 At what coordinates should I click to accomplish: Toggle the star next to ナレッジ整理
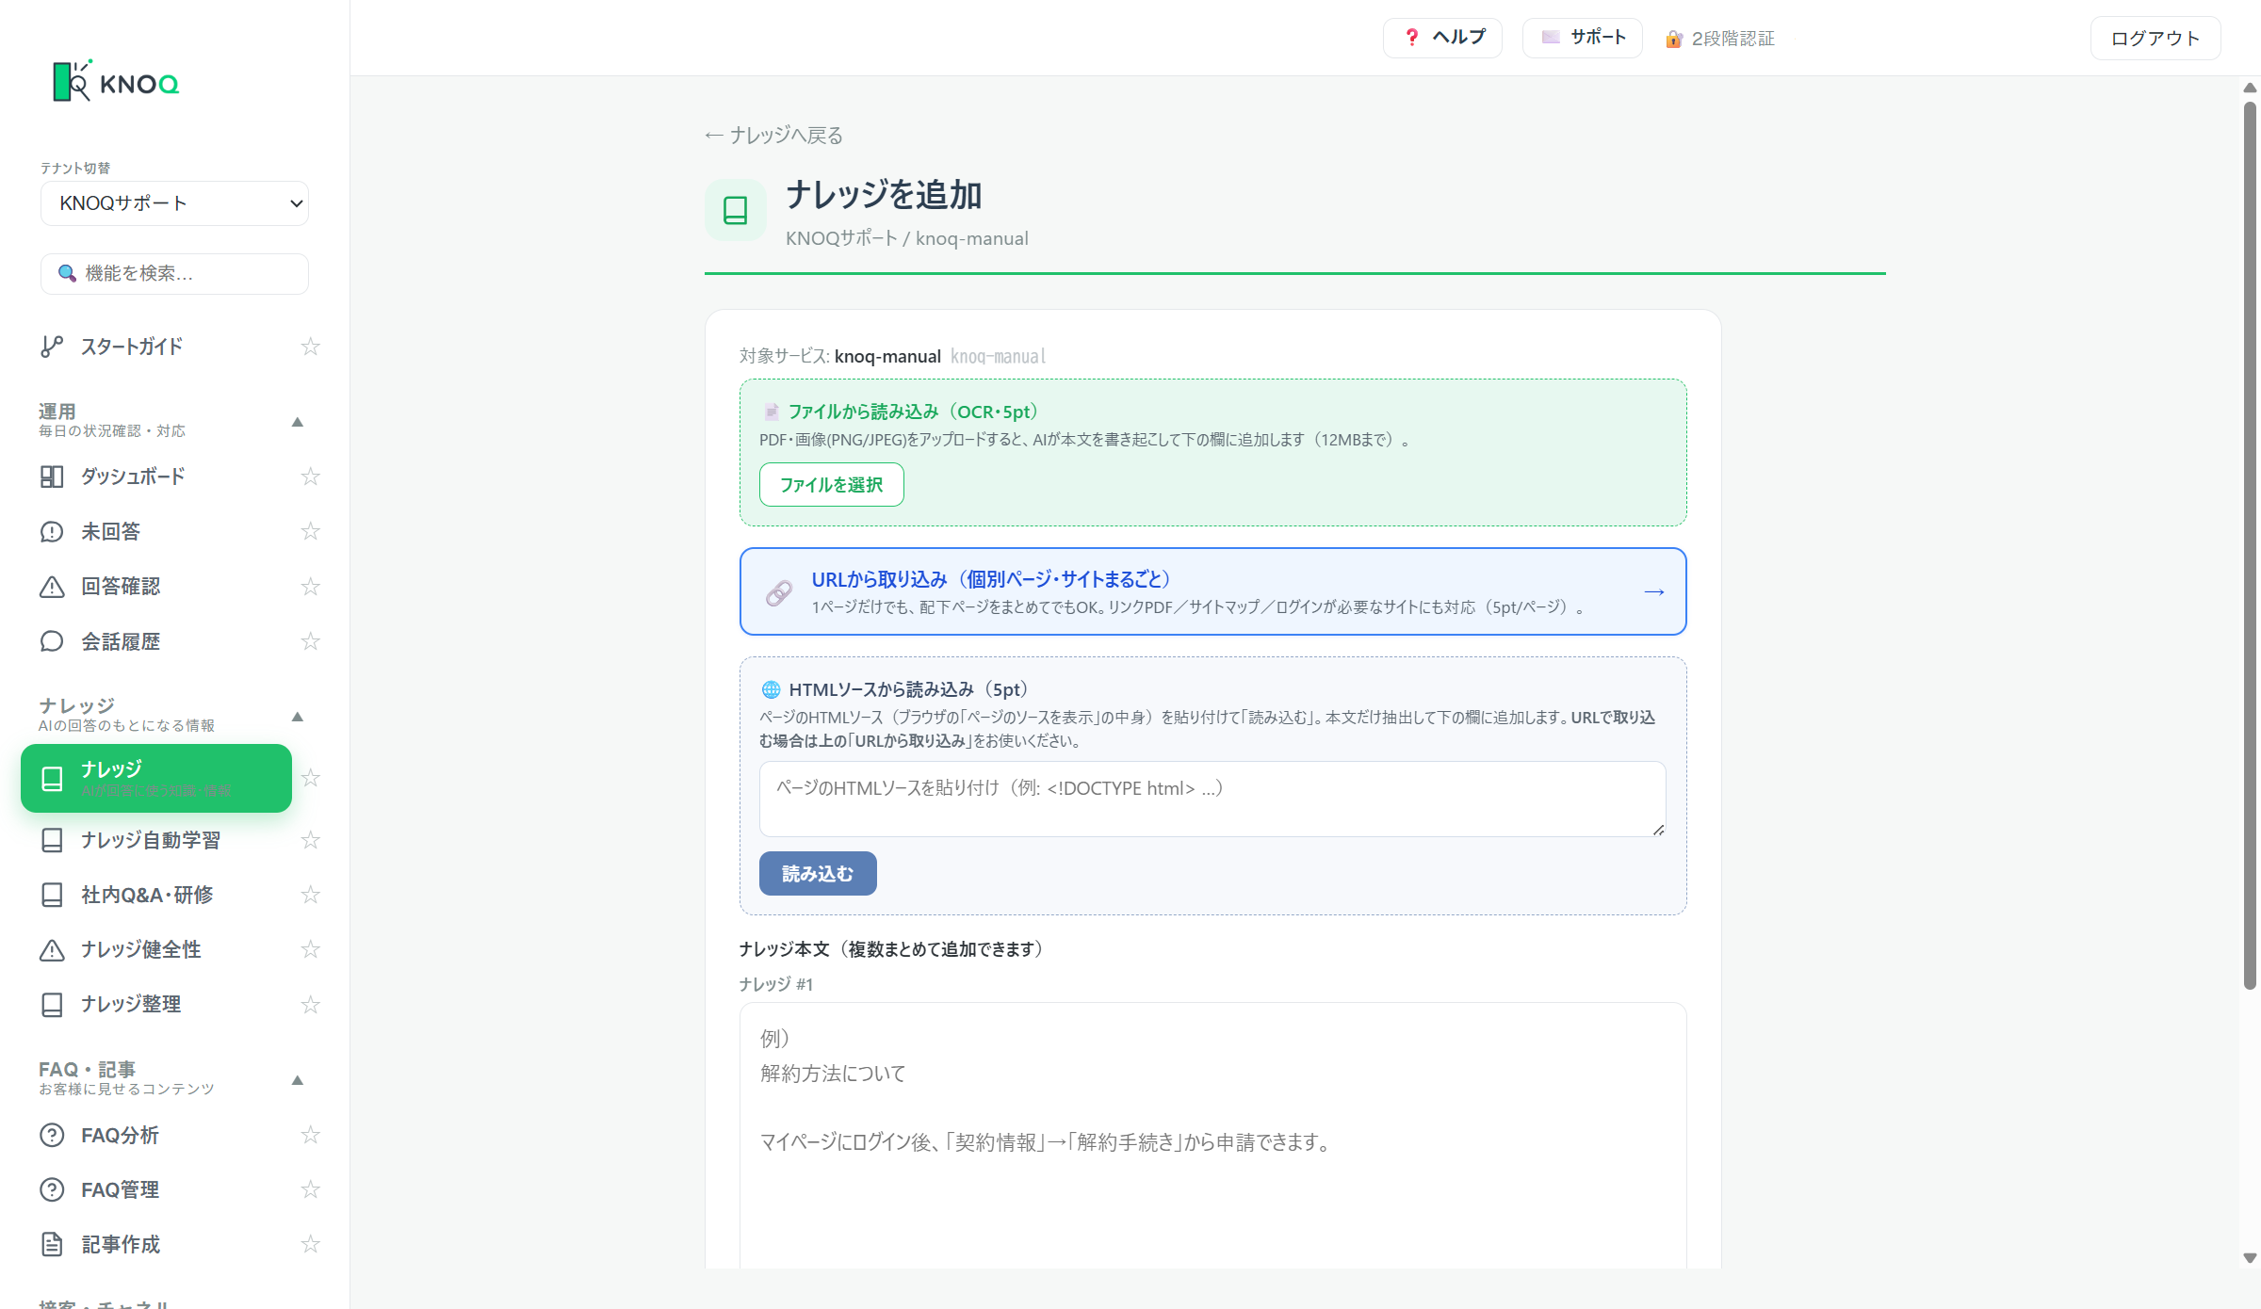click(x=310, y=1005)
